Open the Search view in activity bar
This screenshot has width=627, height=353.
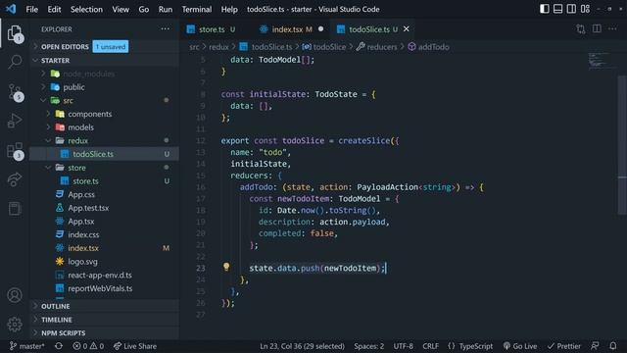click(x=15, y=62)
